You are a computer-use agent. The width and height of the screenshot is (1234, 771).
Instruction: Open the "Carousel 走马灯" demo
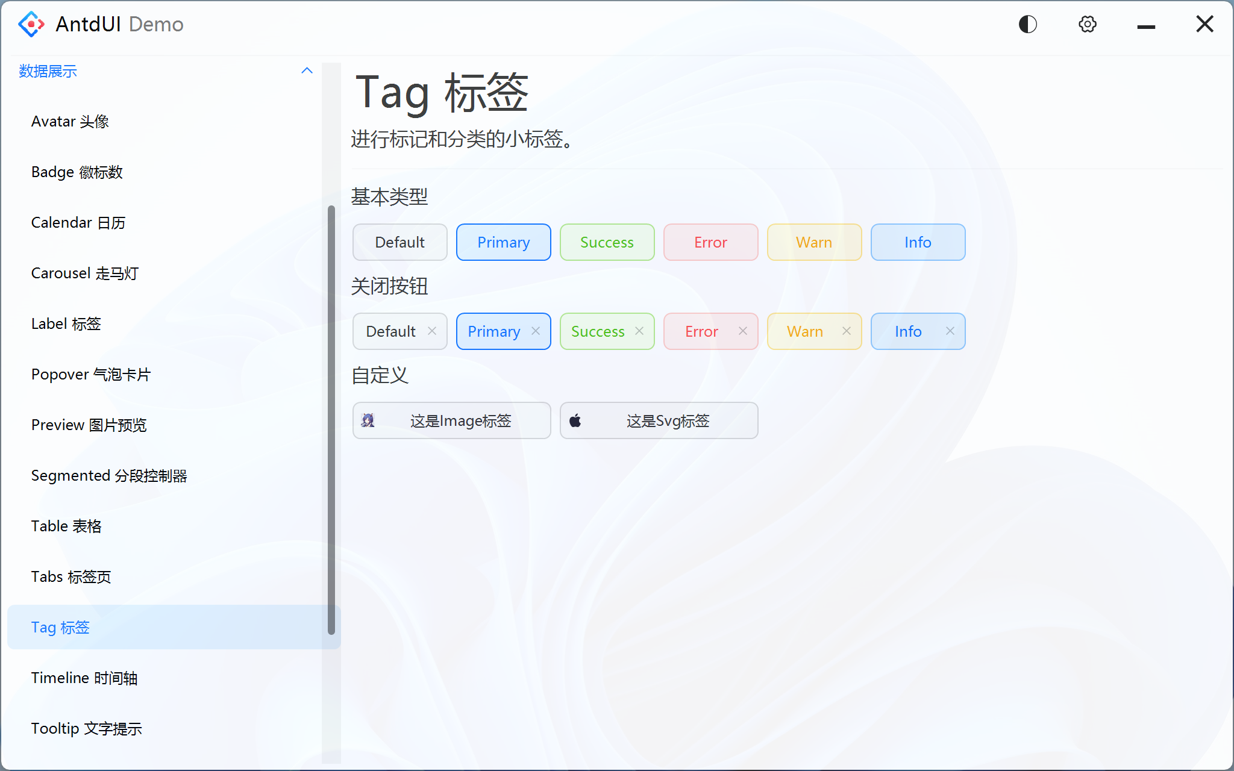point(84,272)
